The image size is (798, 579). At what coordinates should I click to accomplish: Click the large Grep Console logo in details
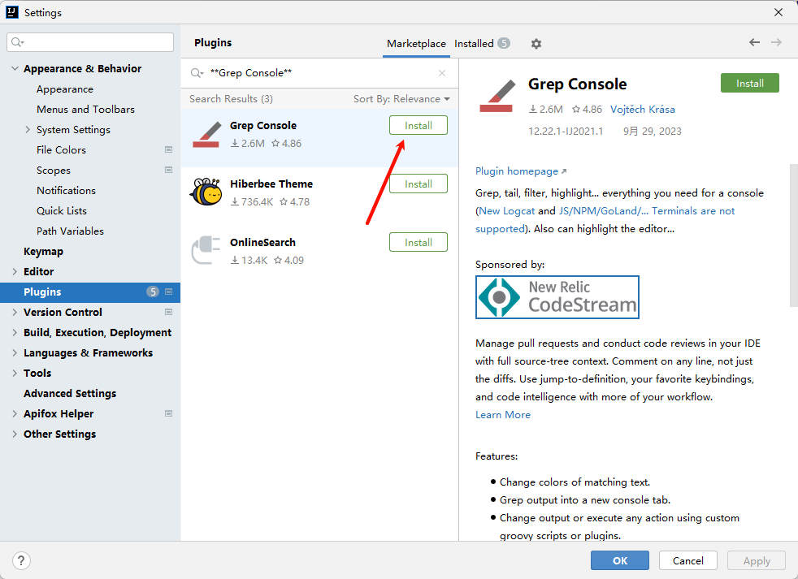coord(497,97)
